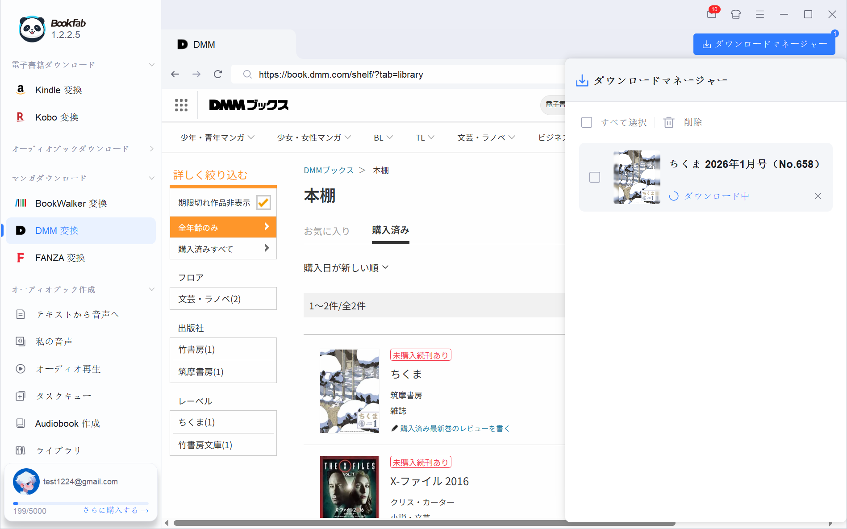Screen dimensions: 847x529
Task: Click the さらに購入する link
Action: click(115, 510)
